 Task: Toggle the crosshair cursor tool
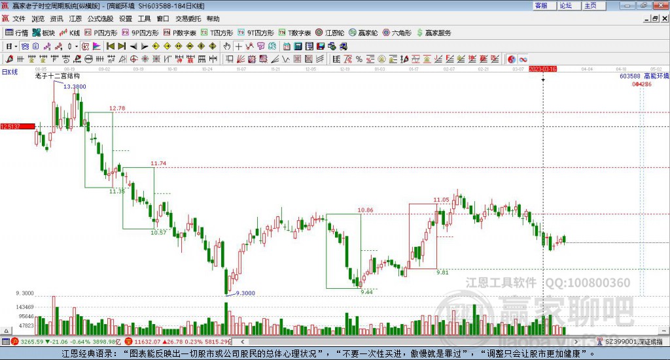[238, 46]
